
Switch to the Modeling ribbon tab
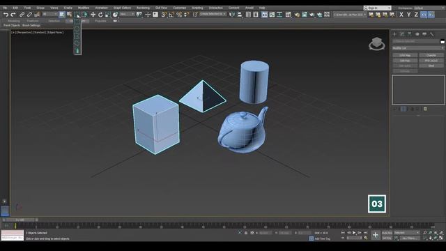14,21
